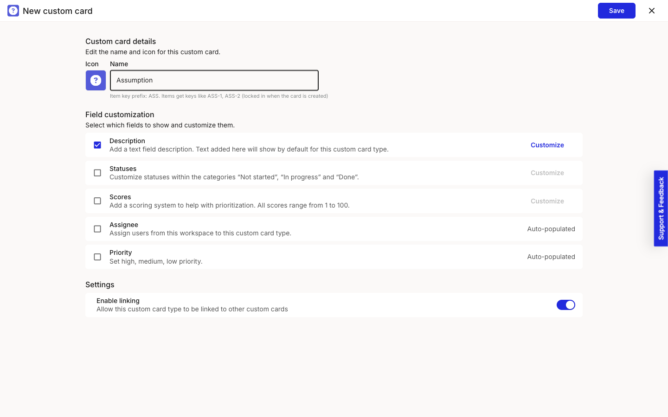Open the Support & Feedback side tab
Viewport: 668px width, 417px height.
[x=661, y=208]
